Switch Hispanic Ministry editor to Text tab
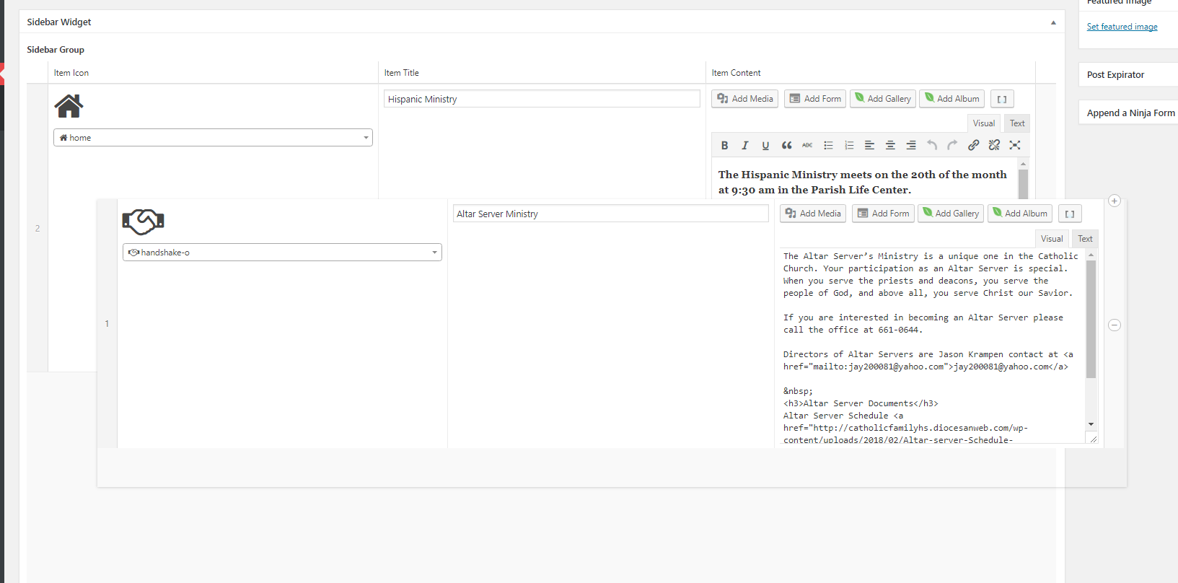Image resolution: width=1178 pixels, height=583 pixels. [1017, 123]
